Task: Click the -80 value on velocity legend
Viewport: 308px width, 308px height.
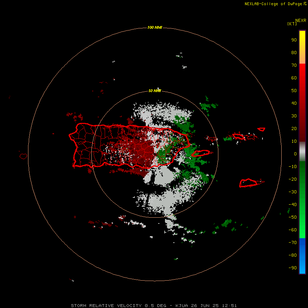Action: [x=293, y=255]
